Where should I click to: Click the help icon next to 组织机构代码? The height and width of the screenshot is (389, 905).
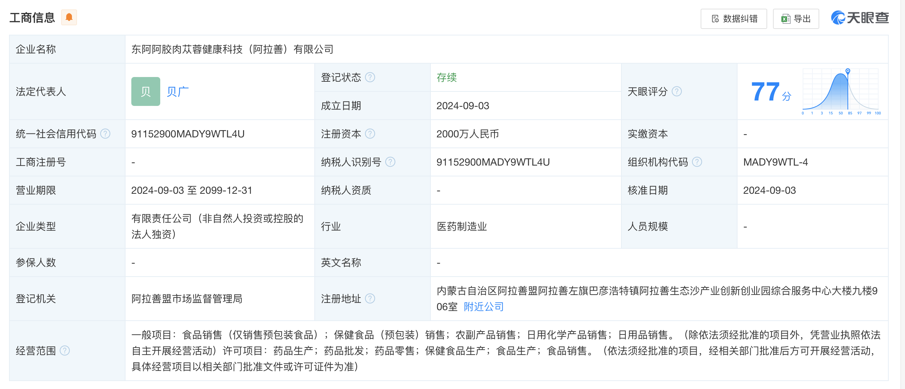(x=696, y=162)
